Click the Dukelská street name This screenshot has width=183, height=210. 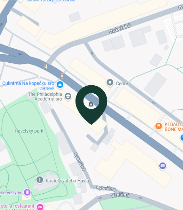[120, 29]
